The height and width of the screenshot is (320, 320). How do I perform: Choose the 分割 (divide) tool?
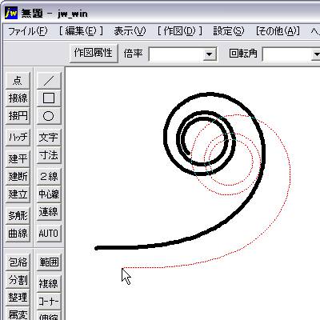point(18,280)
